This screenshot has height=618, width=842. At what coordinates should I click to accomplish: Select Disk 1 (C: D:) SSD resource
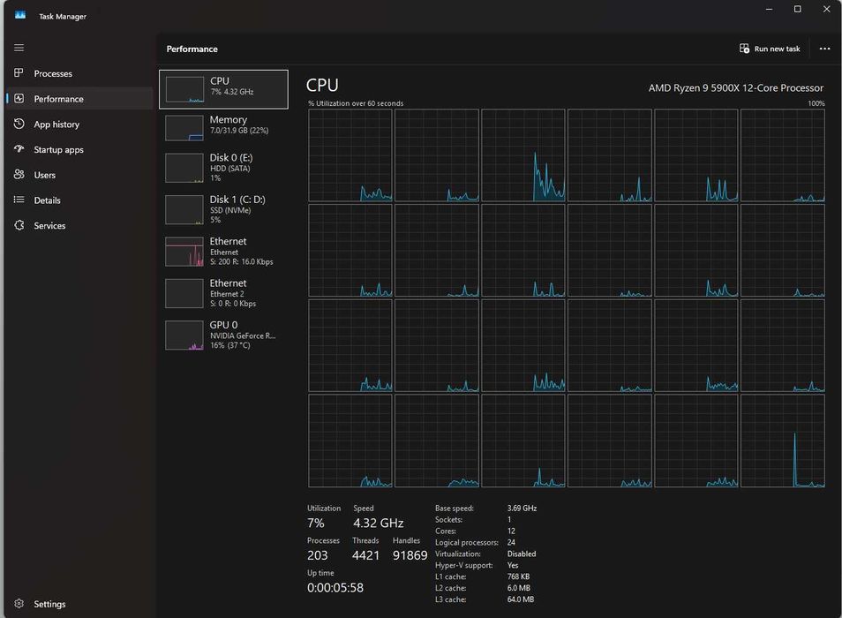point(223,209)
